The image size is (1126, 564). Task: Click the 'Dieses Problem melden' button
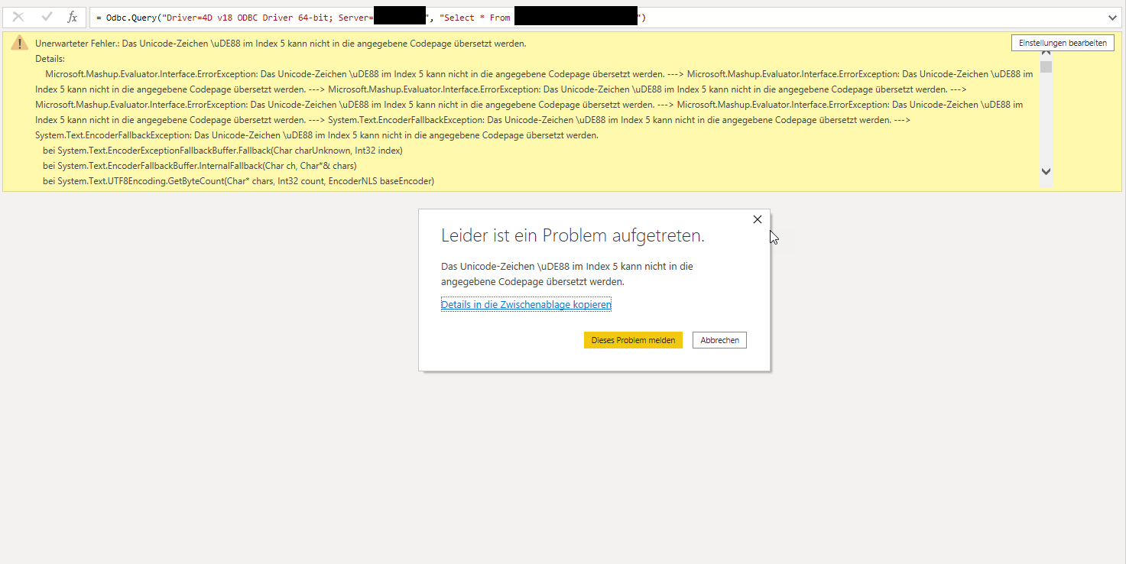(633, 340)
